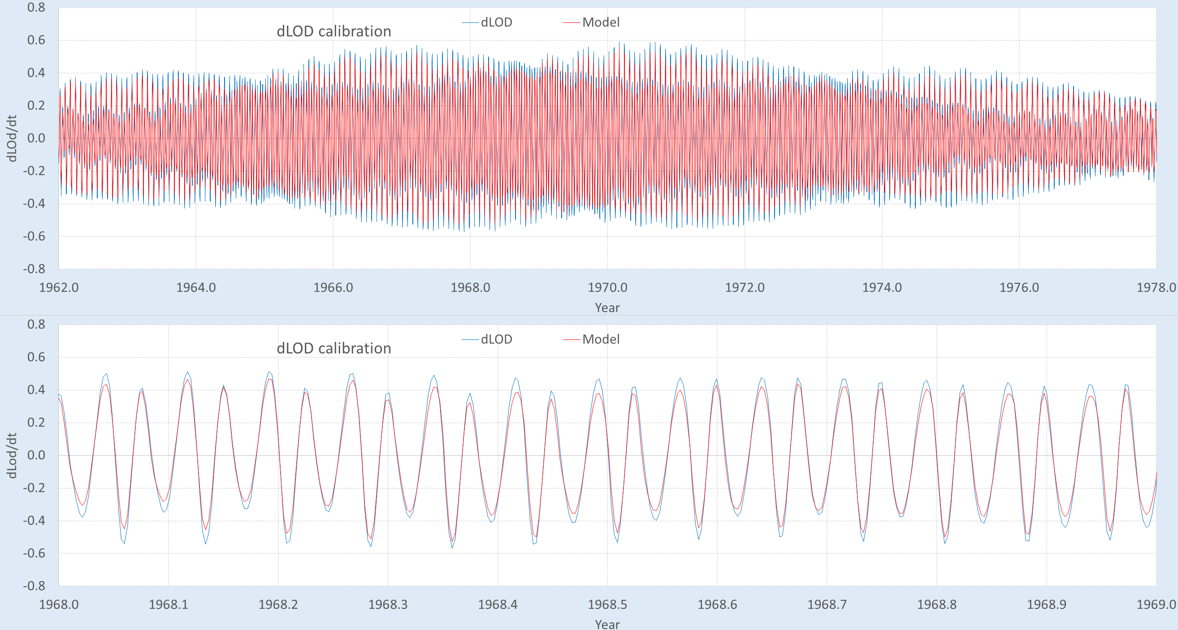Screen dimensions: 1178x630
Task: Click the blue dLOD legend line swatch, top chart
Action: tap(470, 22)
